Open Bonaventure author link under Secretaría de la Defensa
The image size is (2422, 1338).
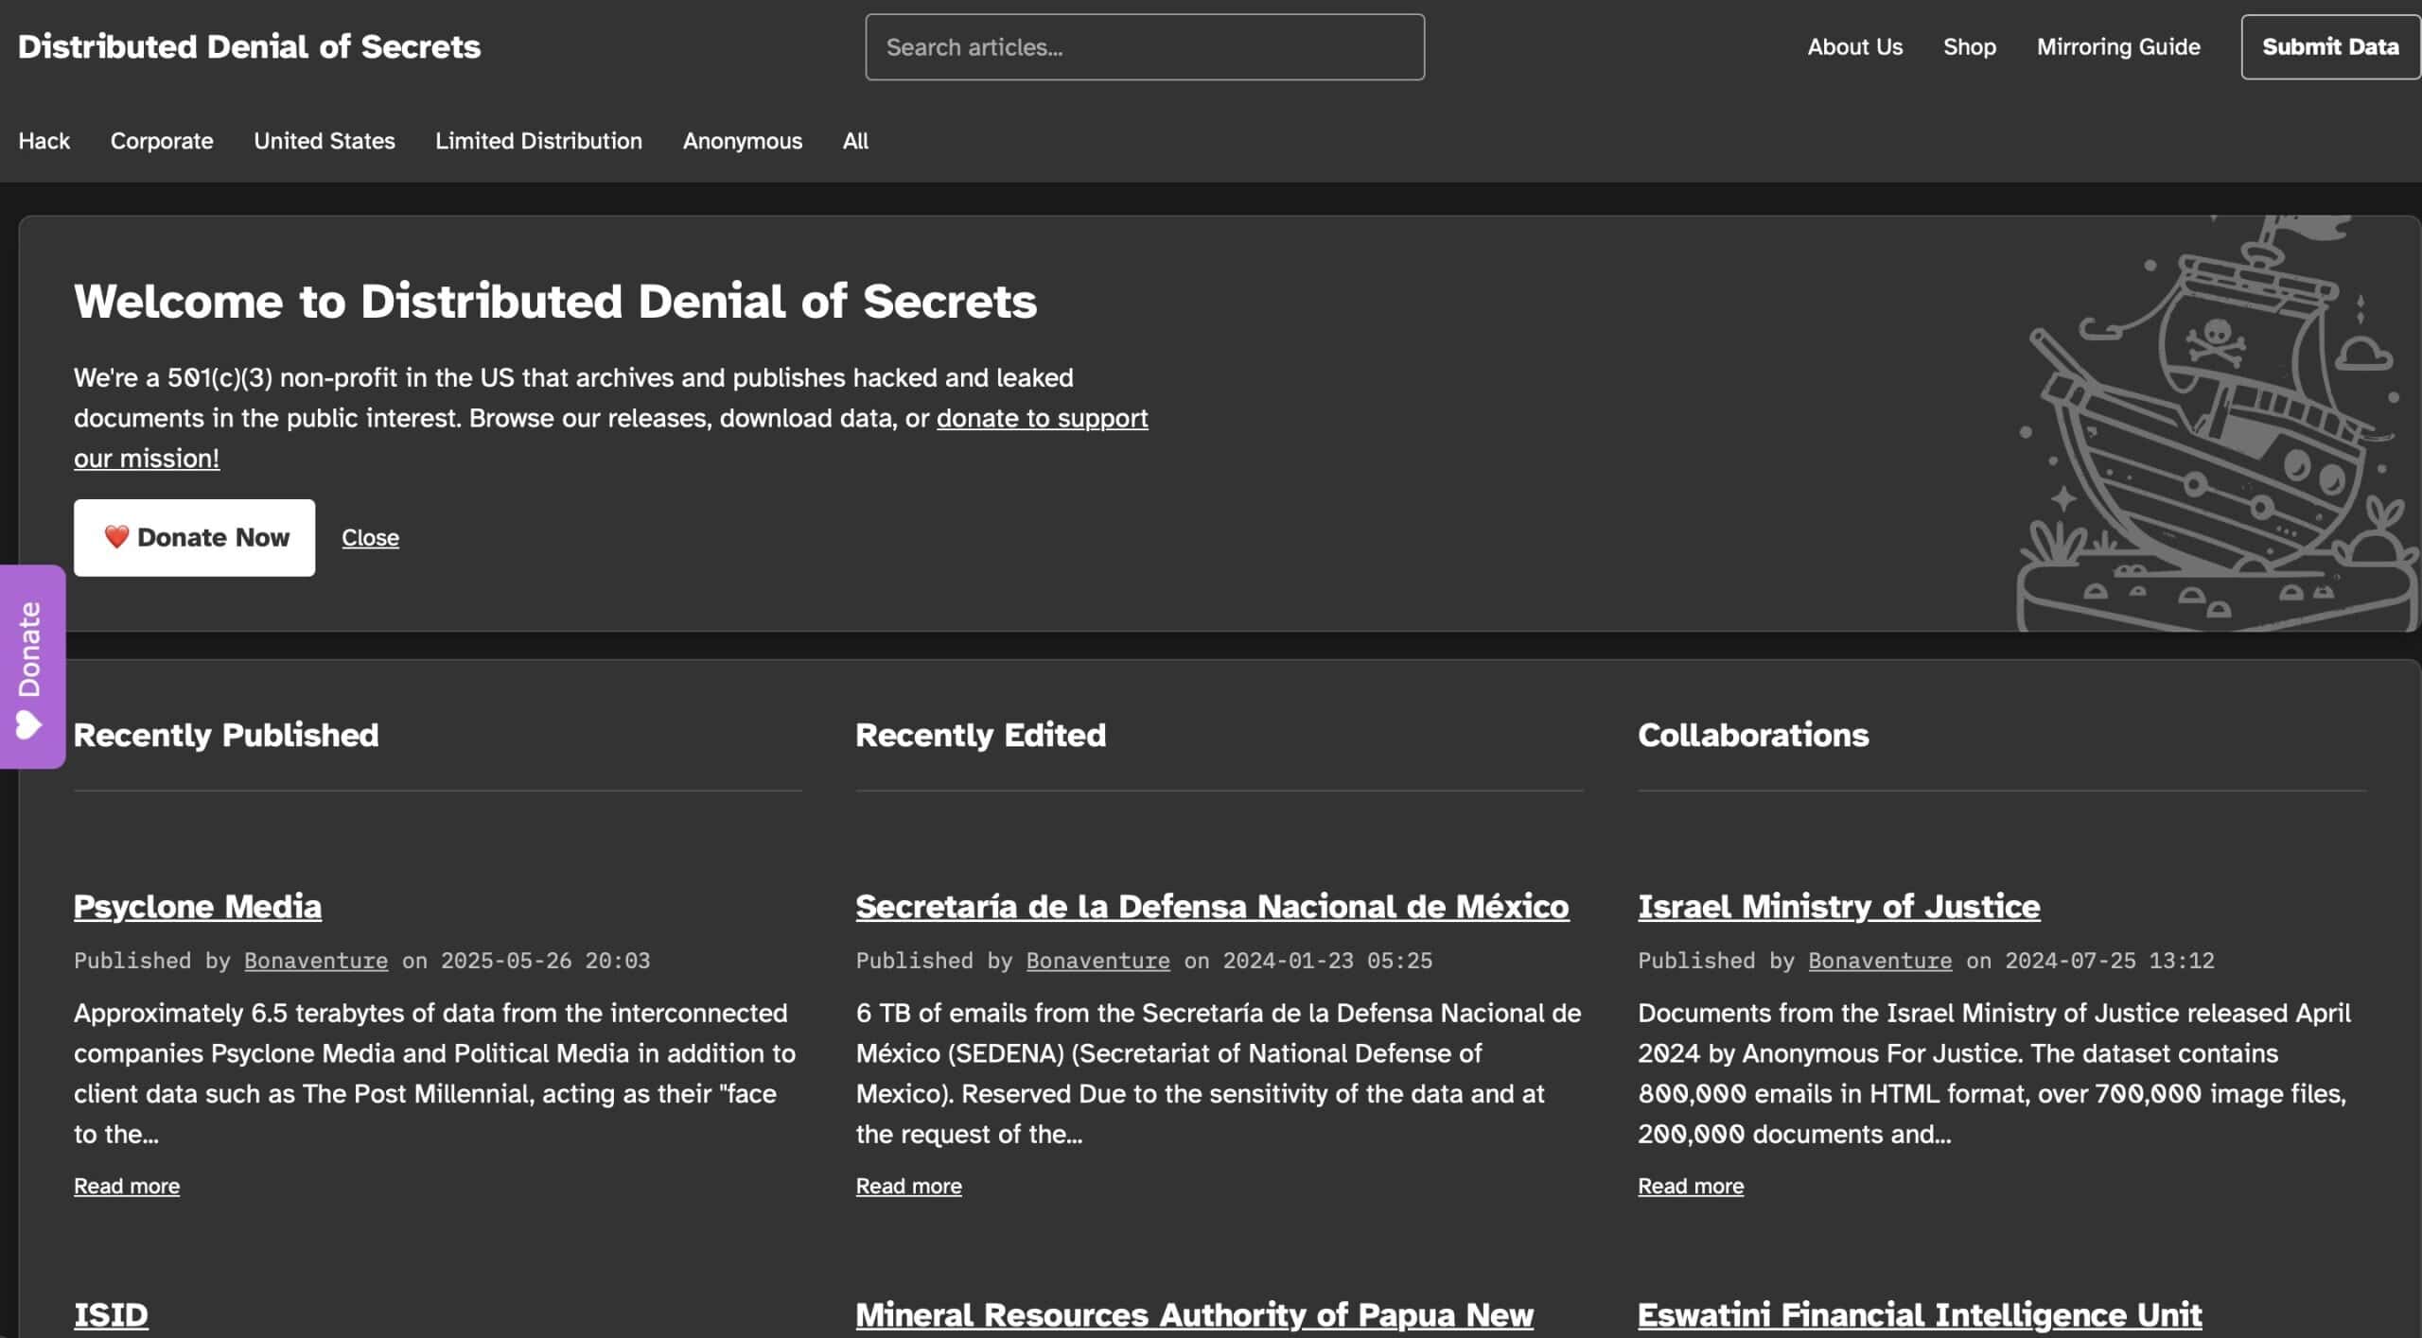click(x=1097, y=961)
